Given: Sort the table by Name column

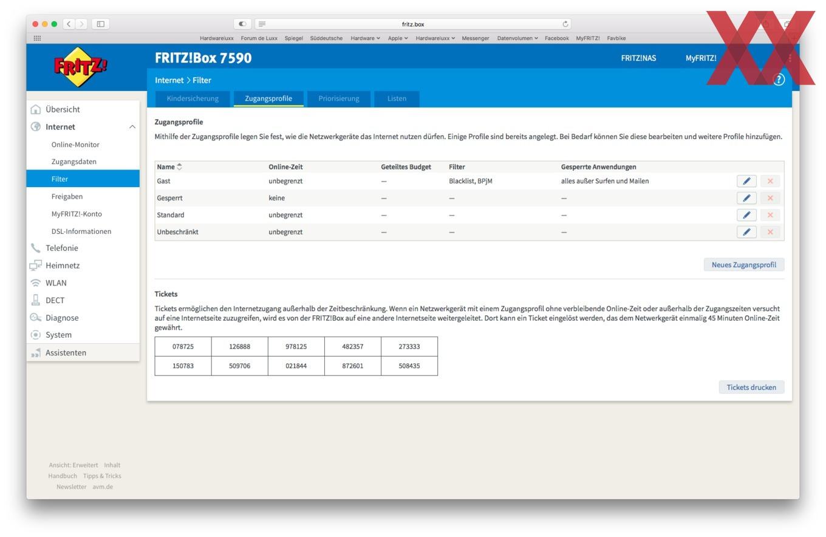Looking at the screenshot, I should coord(169,167).
